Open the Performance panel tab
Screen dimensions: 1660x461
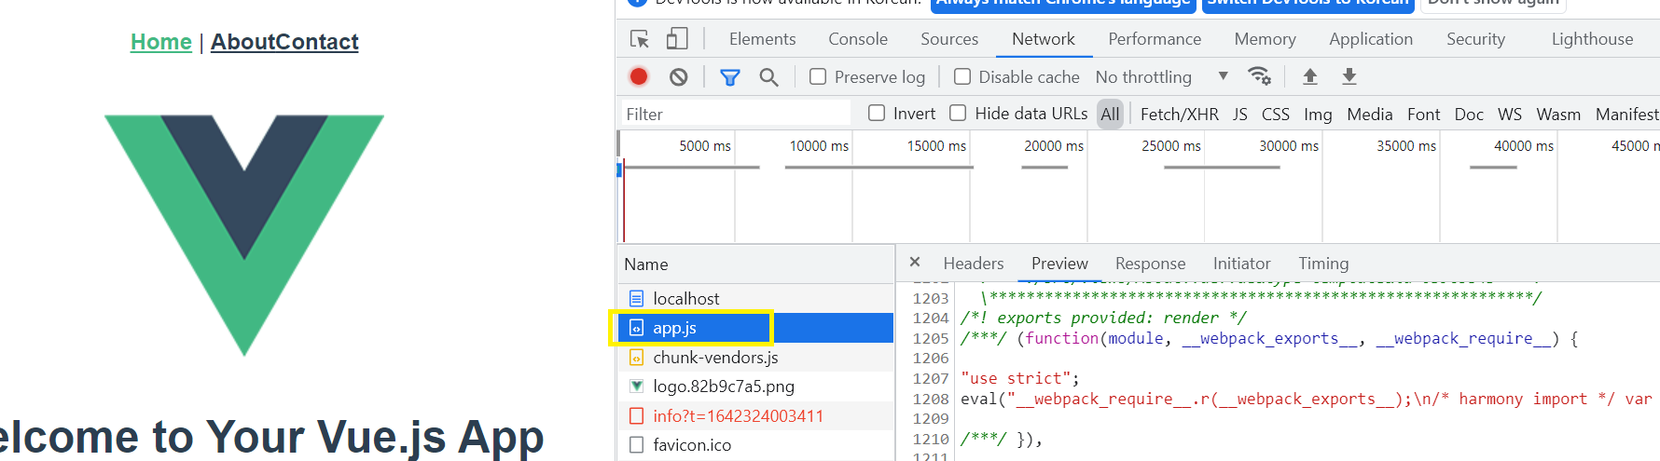[x=1155, y=39]
